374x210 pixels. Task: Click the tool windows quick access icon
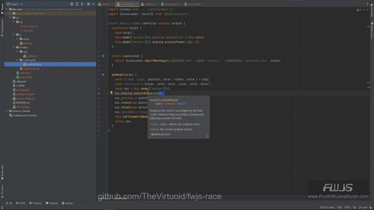click(x=2, y=208)
